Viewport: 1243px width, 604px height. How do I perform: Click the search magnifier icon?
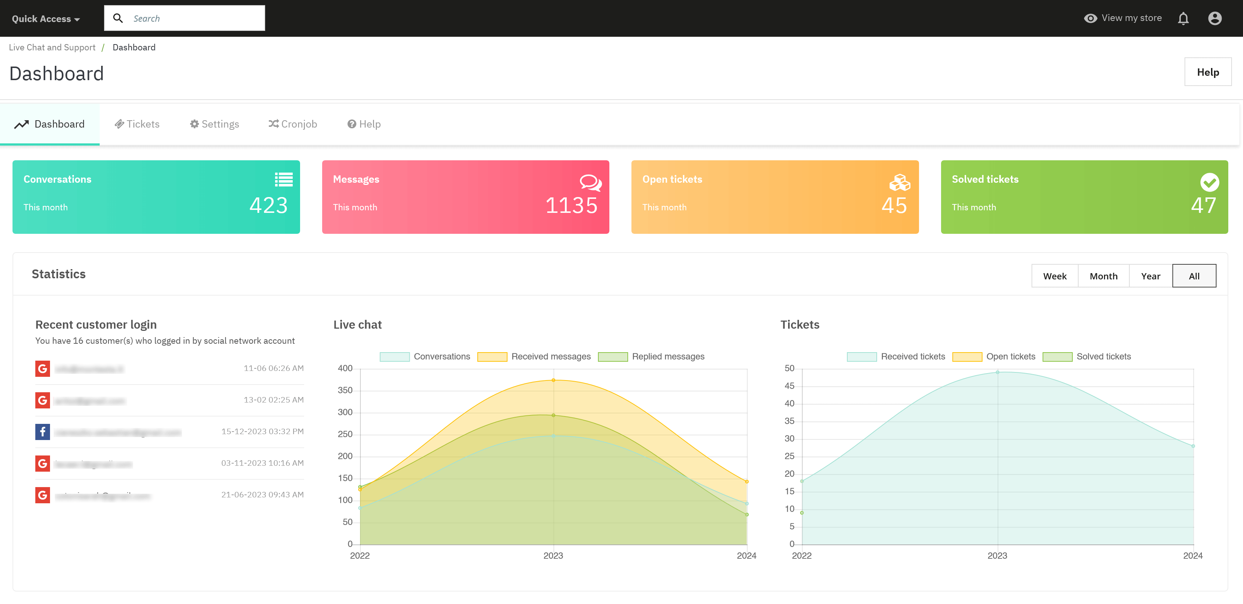pyautogui.click(x=118, y=18)
